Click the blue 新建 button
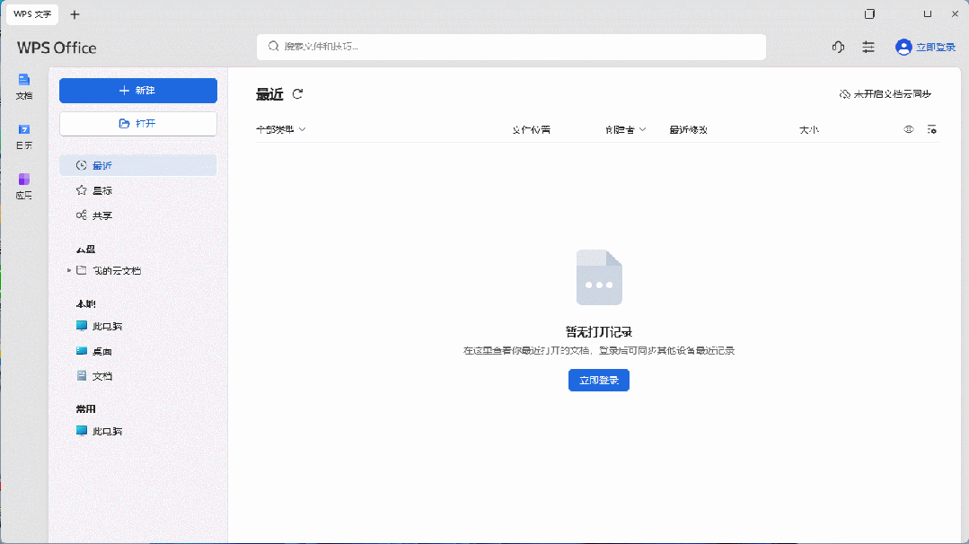 (137, 91)
